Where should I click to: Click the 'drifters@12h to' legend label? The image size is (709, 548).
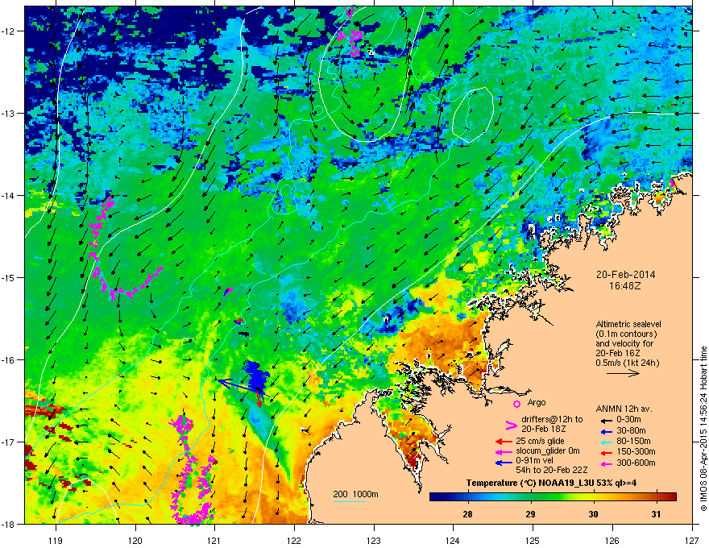point(552,419)
